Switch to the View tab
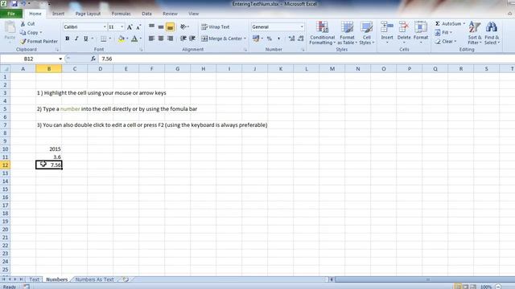 click(193, 14)
